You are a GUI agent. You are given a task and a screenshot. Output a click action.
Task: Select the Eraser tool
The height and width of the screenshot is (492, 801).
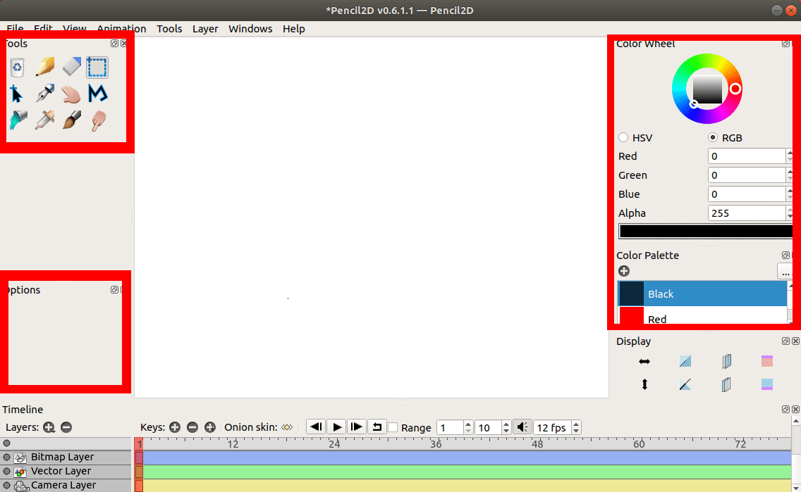(x=71, y=67)
